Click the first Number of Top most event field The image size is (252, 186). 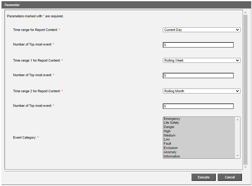pos(198,45)
